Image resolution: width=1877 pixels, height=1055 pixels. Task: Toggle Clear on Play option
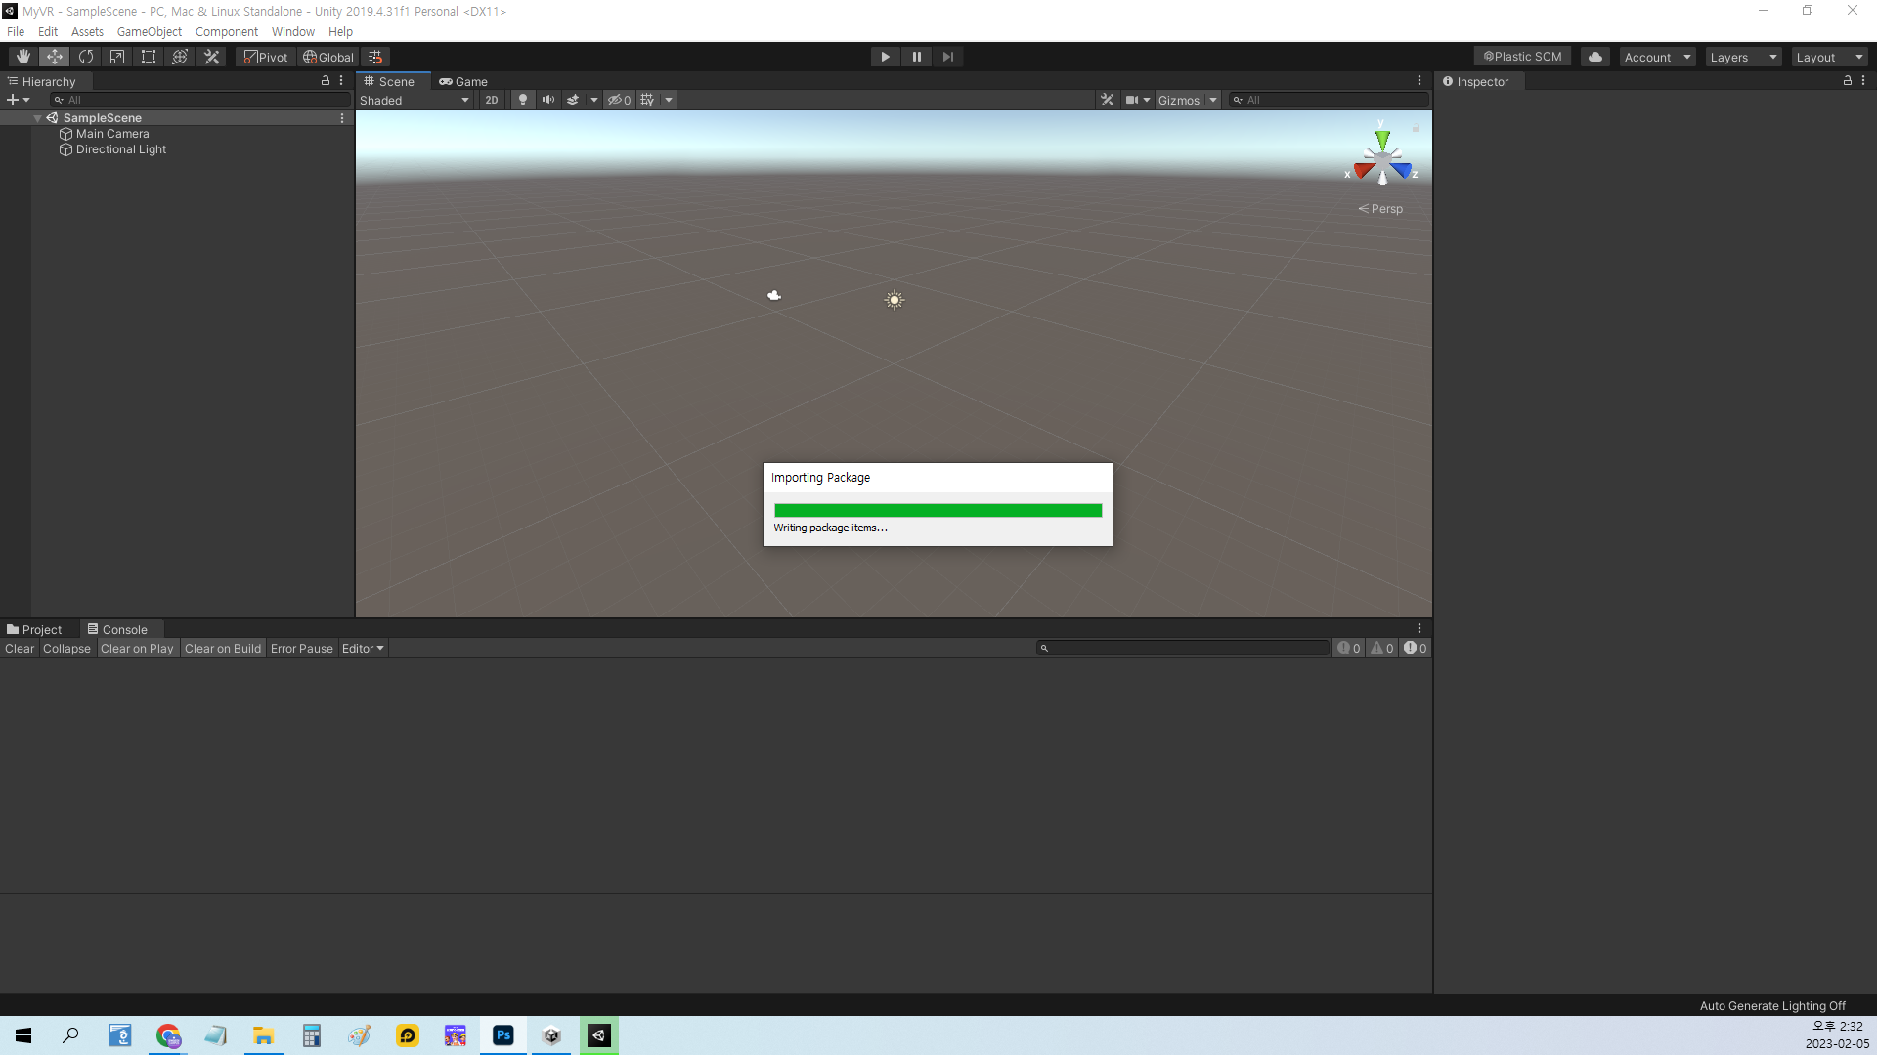point(137,649)
